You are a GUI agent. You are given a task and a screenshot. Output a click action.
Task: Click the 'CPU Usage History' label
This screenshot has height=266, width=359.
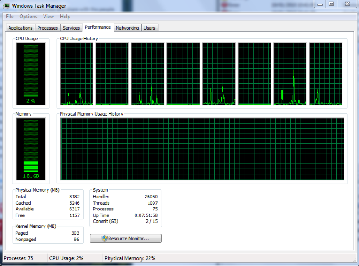point(79,39)
